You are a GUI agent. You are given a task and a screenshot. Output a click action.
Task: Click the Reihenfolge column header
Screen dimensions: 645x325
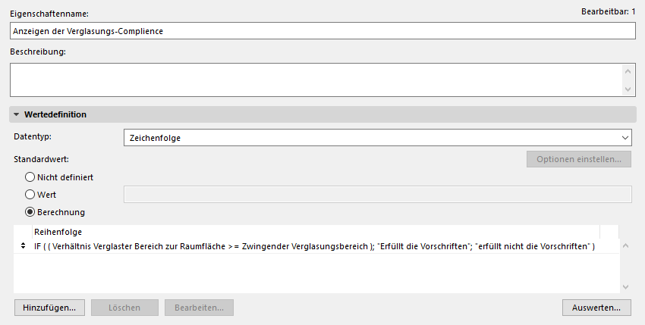[58, 231]
